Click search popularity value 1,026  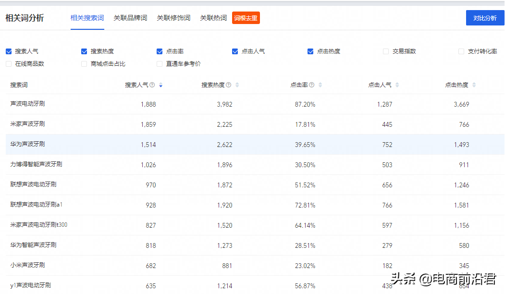click(148, 165)
